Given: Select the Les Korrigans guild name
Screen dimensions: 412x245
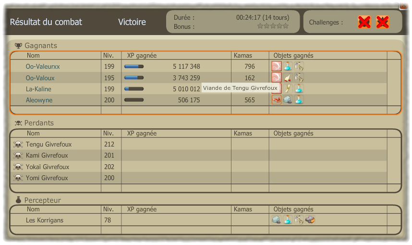Looking at the screenshot, I should pyautogui.click(x=44, y=220).
